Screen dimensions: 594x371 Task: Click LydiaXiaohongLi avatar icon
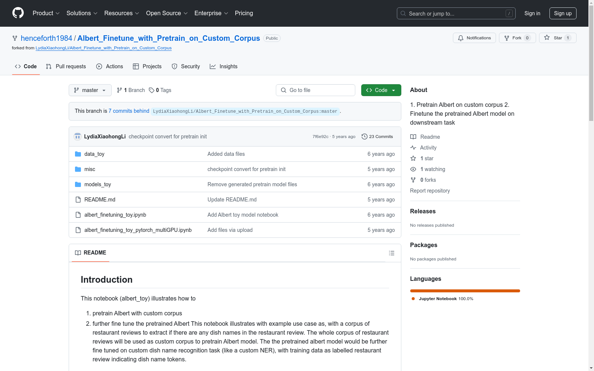point(78,137)
